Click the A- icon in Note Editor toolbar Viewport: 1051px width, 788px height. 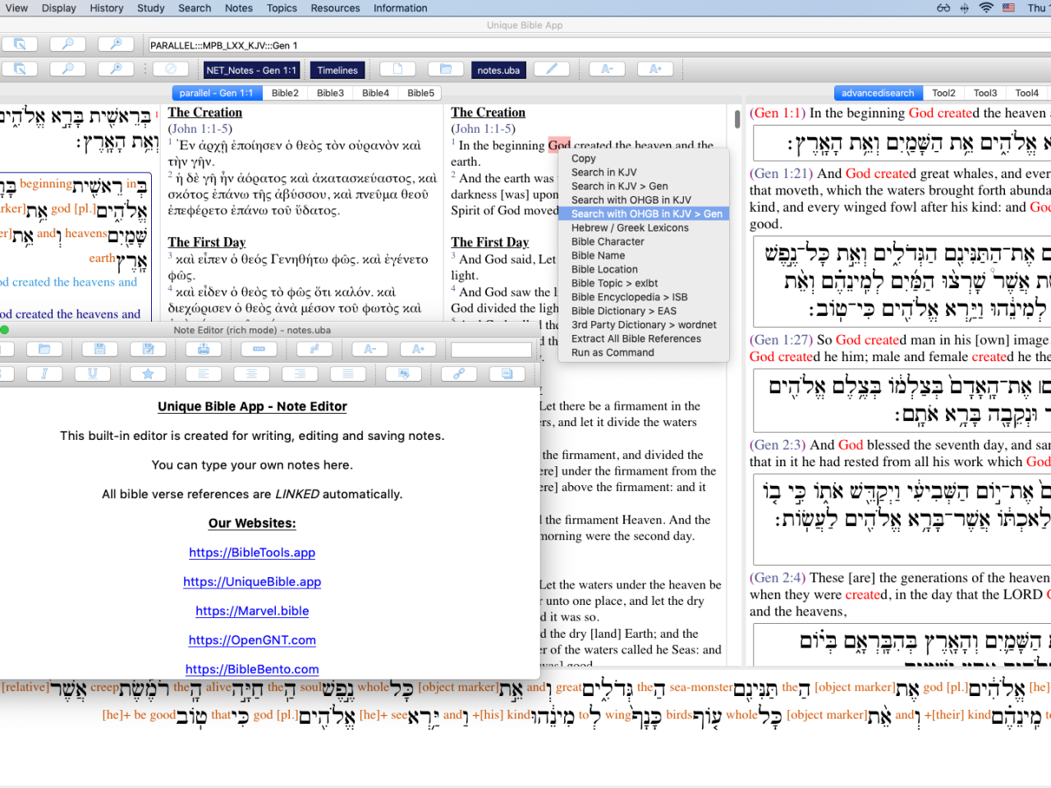pyautogui.click(x=370, y=349)
